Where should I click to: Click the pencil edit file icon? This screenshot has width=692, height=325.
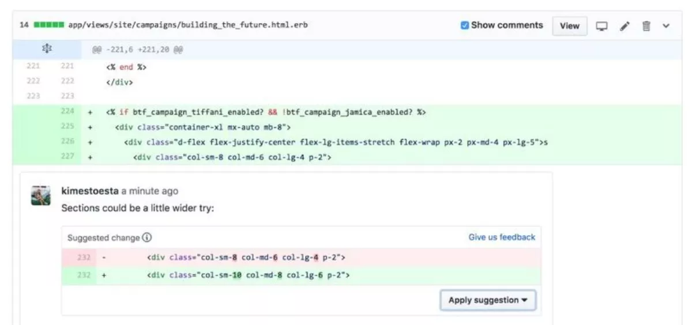pyautogui.click(x=625, y=26)
